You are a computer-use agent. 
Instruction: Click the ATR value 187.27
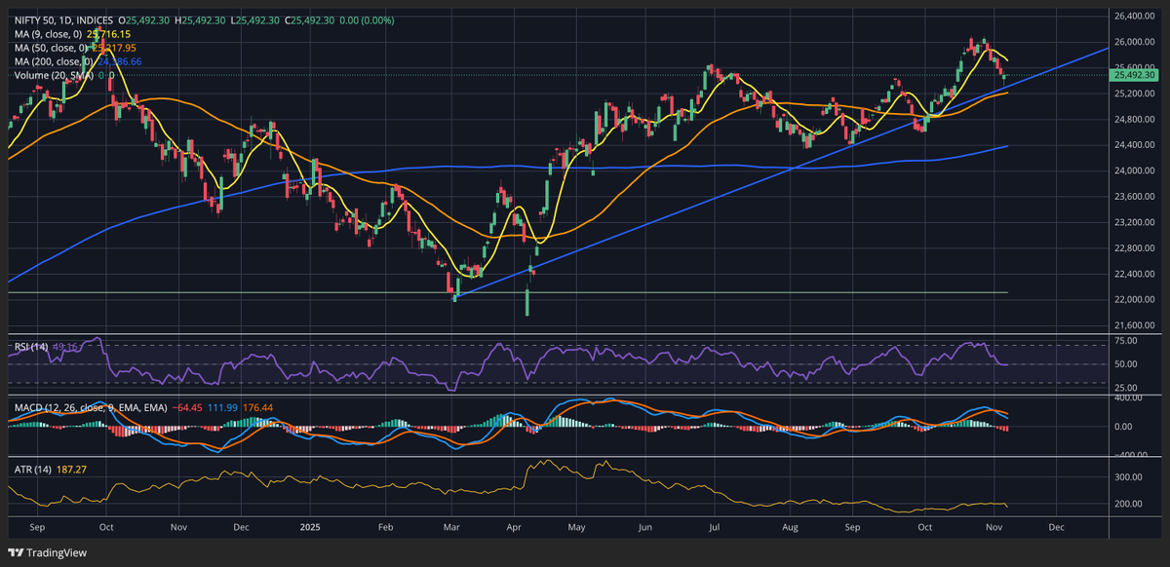69,469
